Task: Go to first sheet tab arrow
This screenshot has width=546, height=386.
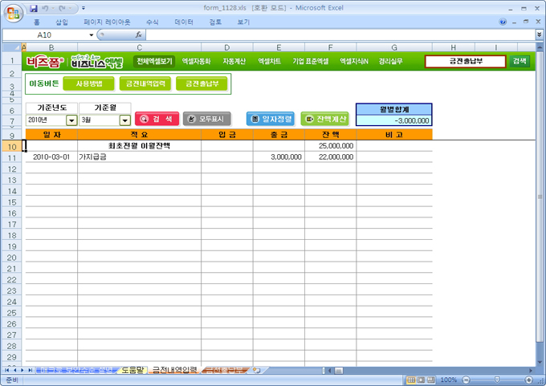Action: 7,370
